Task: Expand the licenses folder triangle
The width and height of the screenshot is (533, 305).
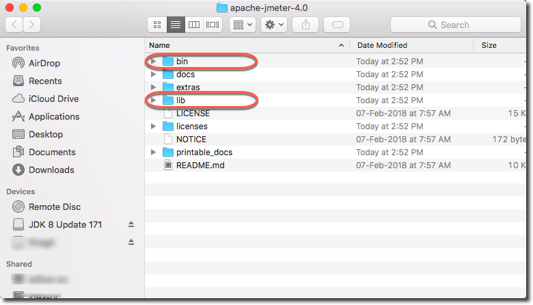Action: pos(154,127)
